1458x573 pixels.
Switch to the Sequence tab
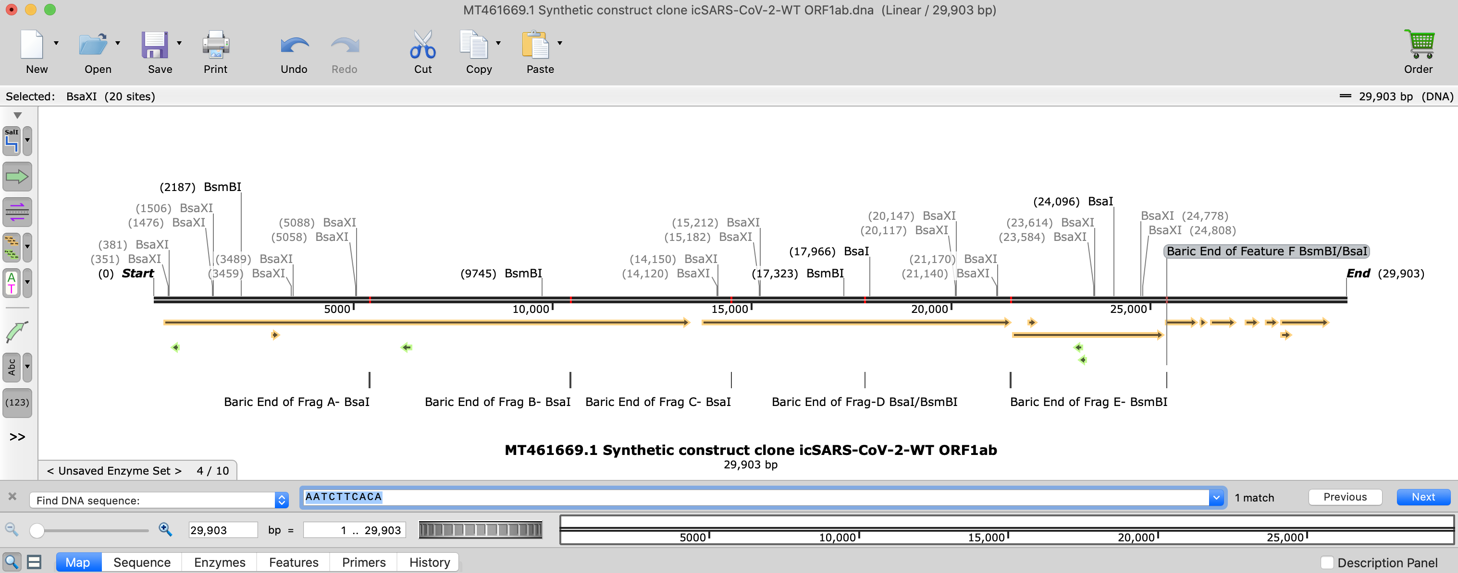point(141,562)
